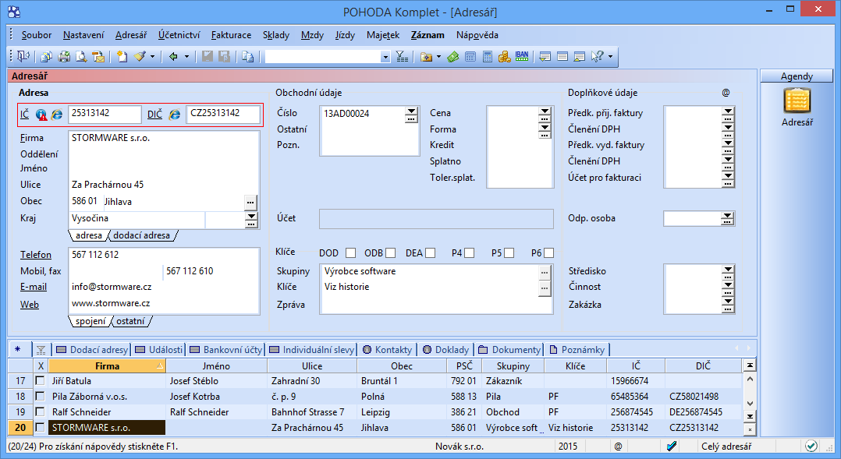The width and height of the screenshot is (841, 459).
Task: Click the Účet input field
Action: click(436, 218)
